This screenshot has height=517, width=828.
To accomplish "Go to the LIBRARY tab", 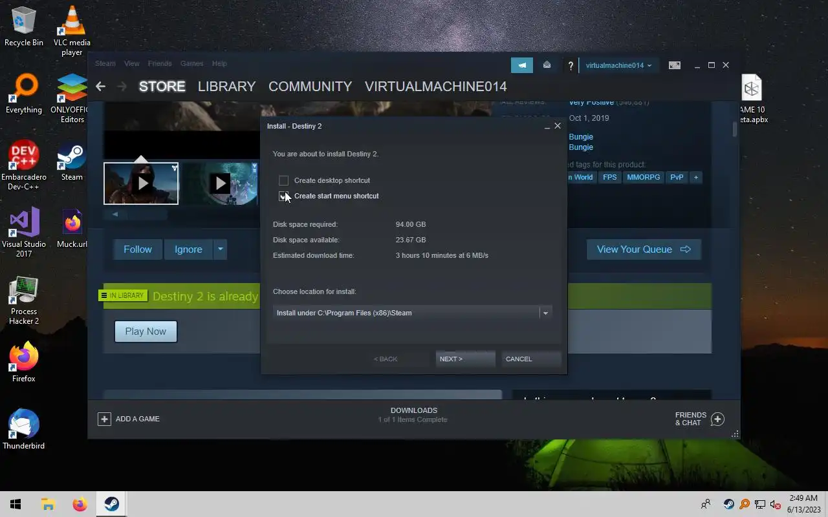I will [226, 86].
